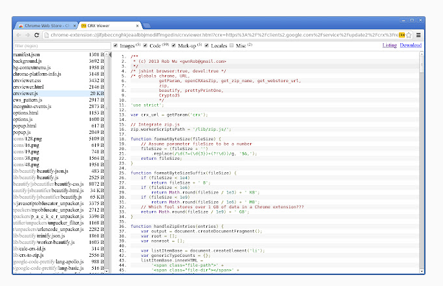Click the file list scrollbar up arrow
Image resolution: width=443 pixels, height=286 pixels.
click(107, 54)
